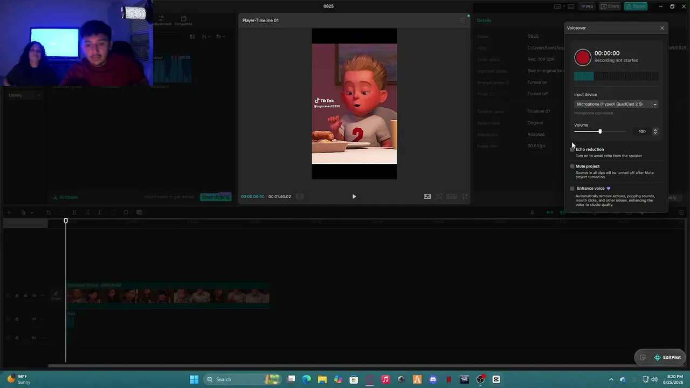Click the zoom-to-fit icon in the player
Screen dimensions: 690x388
[x=439, y=197]
